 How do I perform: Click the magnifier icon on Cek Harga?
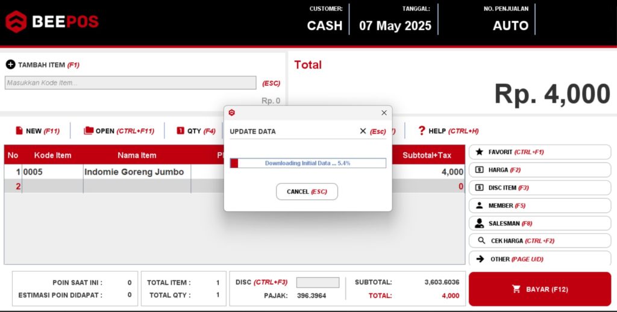pos(481,240)
